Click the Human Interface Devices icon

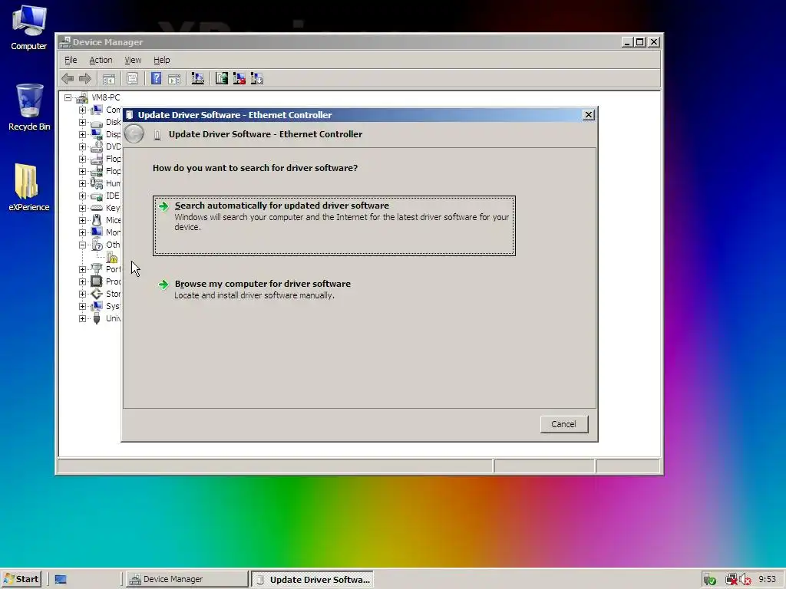(97, 183)
